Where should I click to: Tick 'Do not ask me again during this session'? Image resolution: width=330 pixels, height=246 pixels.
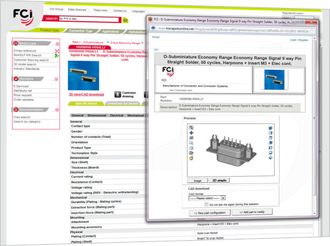(x=207, y=204)
